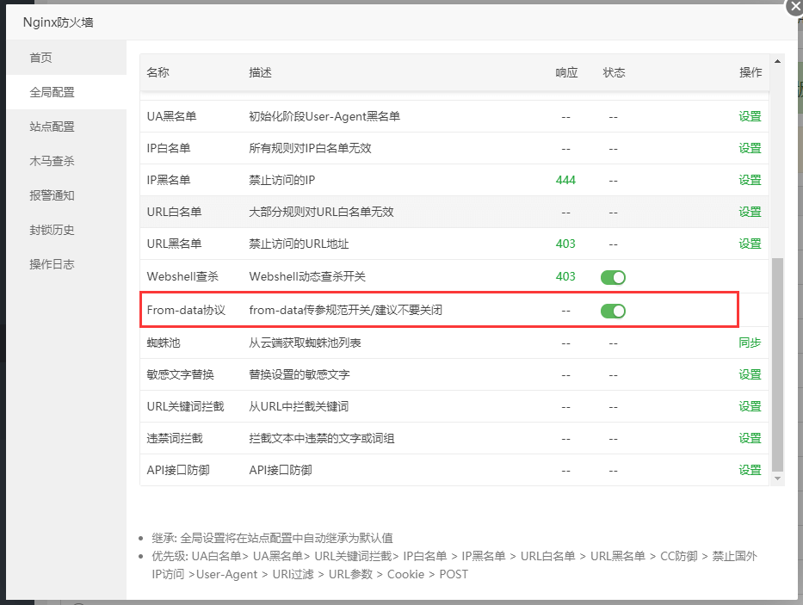Close the Nginx防火墙 dialog
Image resolution: width=803 pixels, height=605 pixels.
click(794, 7)
